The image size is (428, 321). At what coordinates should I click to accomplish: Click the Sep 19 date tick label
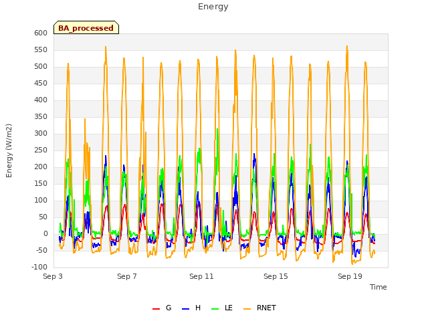[350, 276]
